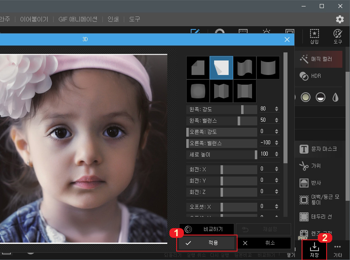Adjust the 회전: Z stepper arrows
Viewport: 350px width, 260px height.
tap(277, 191)
